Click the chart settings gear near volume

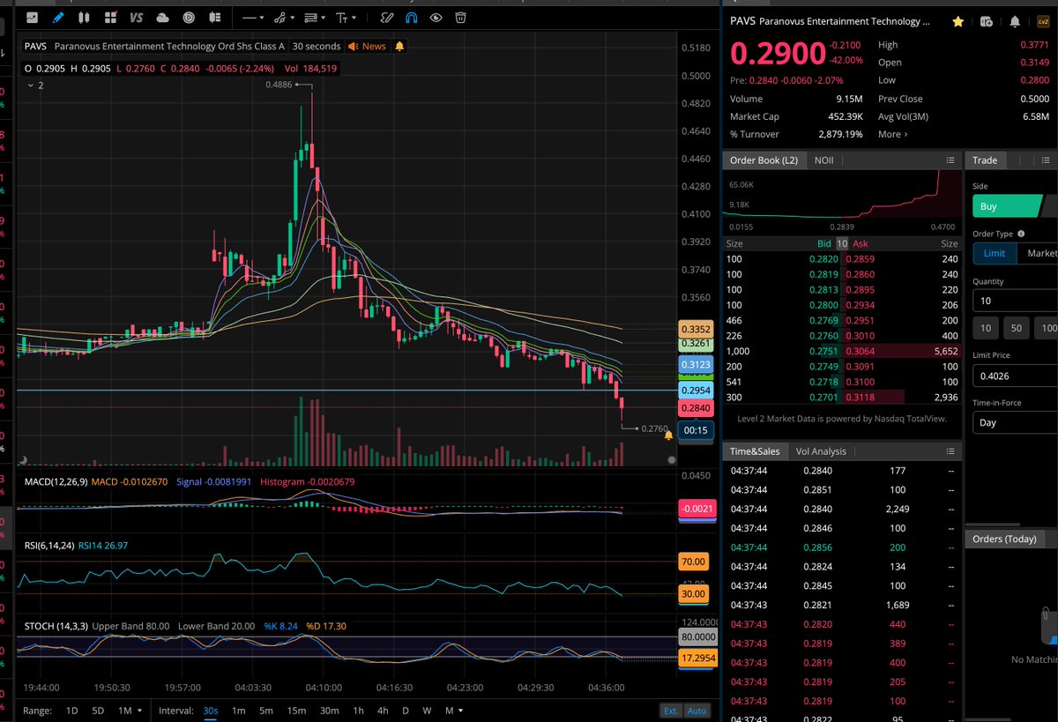pos(673,459)
